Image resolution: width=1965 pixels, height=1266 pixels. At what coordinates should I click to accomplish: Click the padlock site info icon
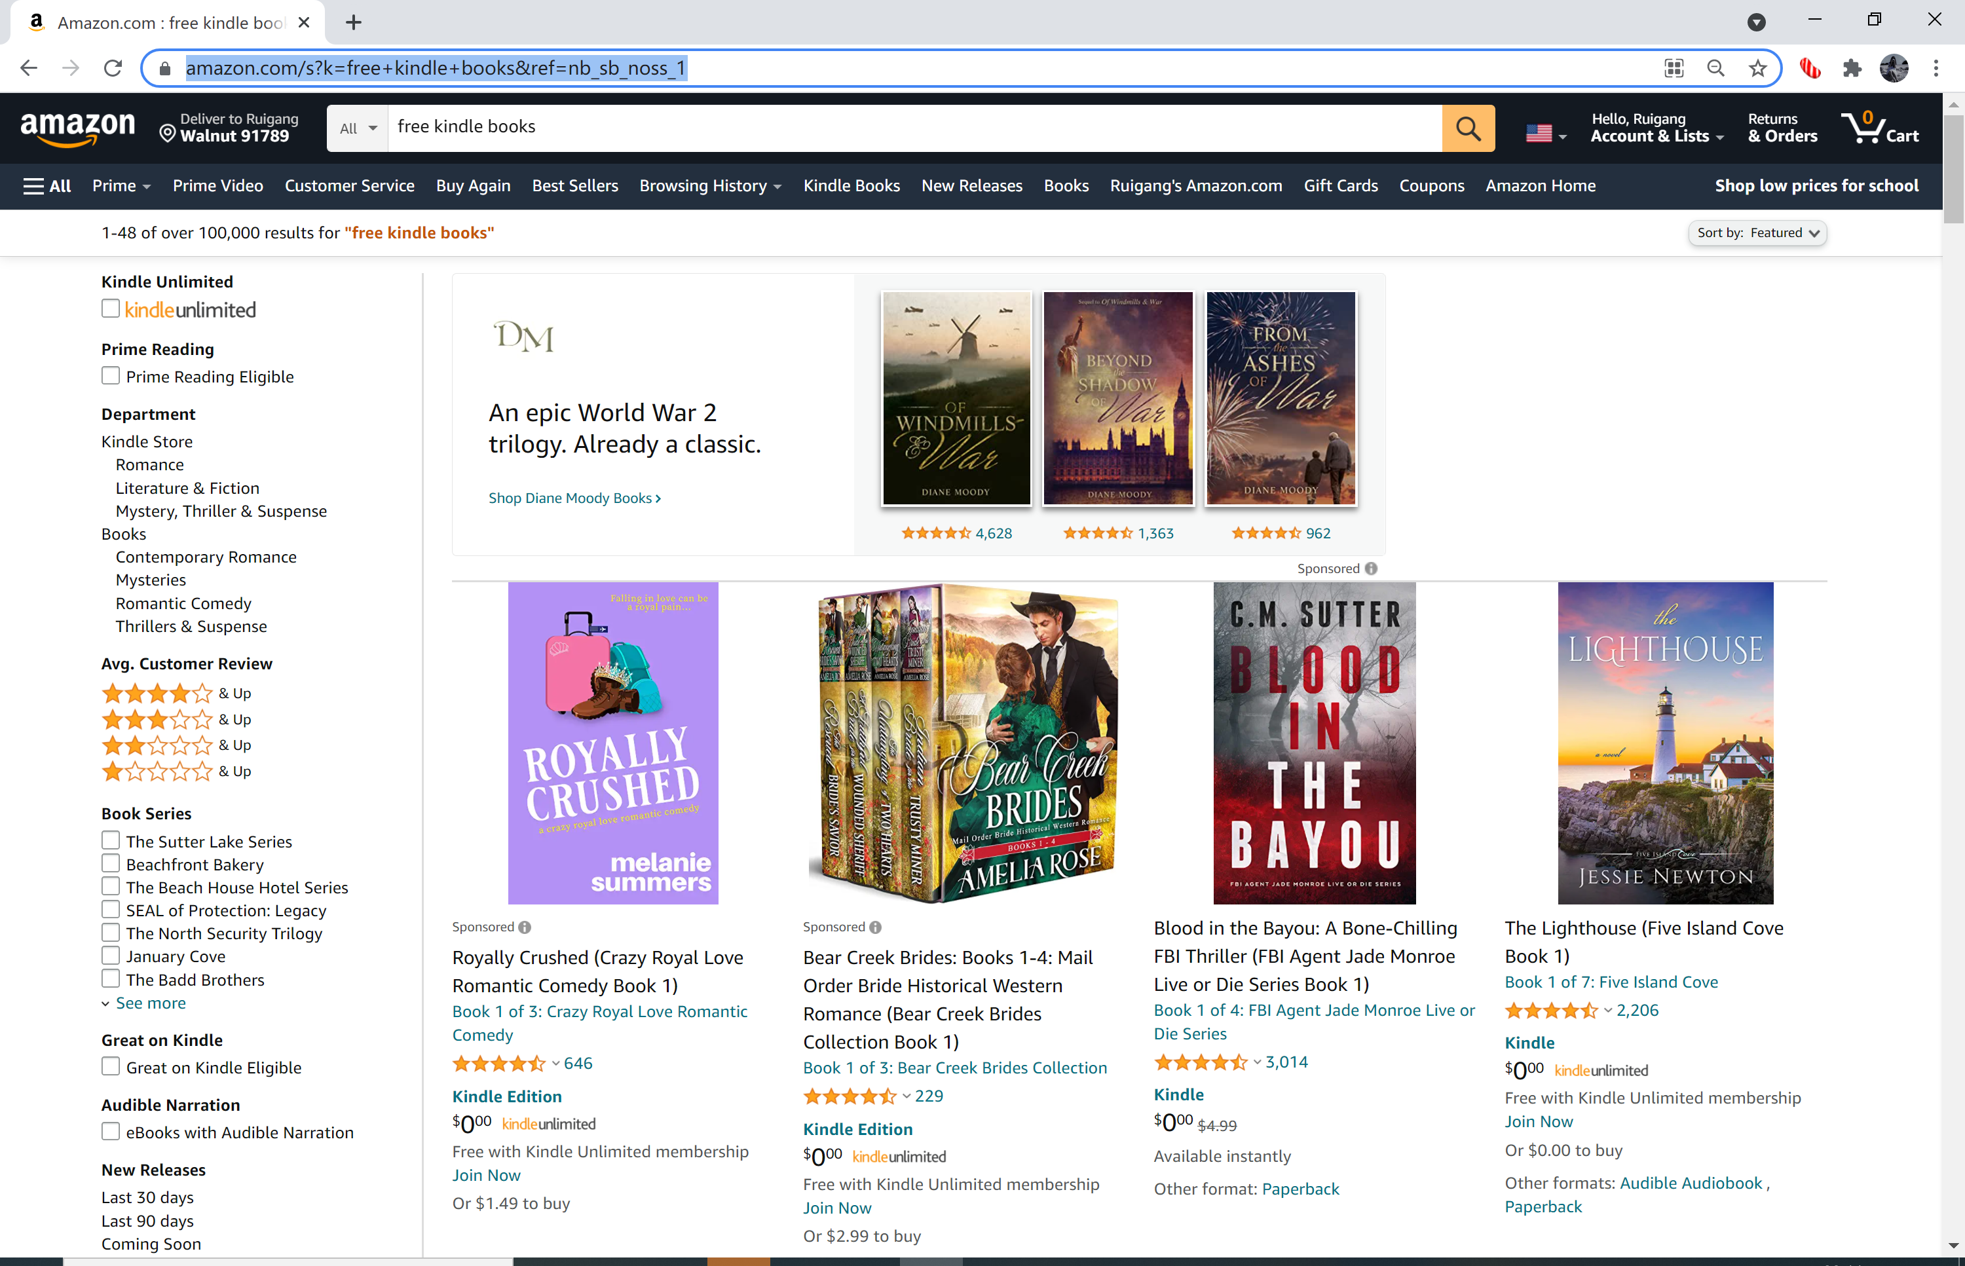[x=164, y=68]
